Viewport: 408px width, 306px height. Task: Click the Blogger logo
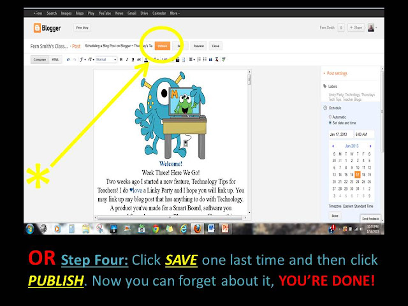coord(47,28)
